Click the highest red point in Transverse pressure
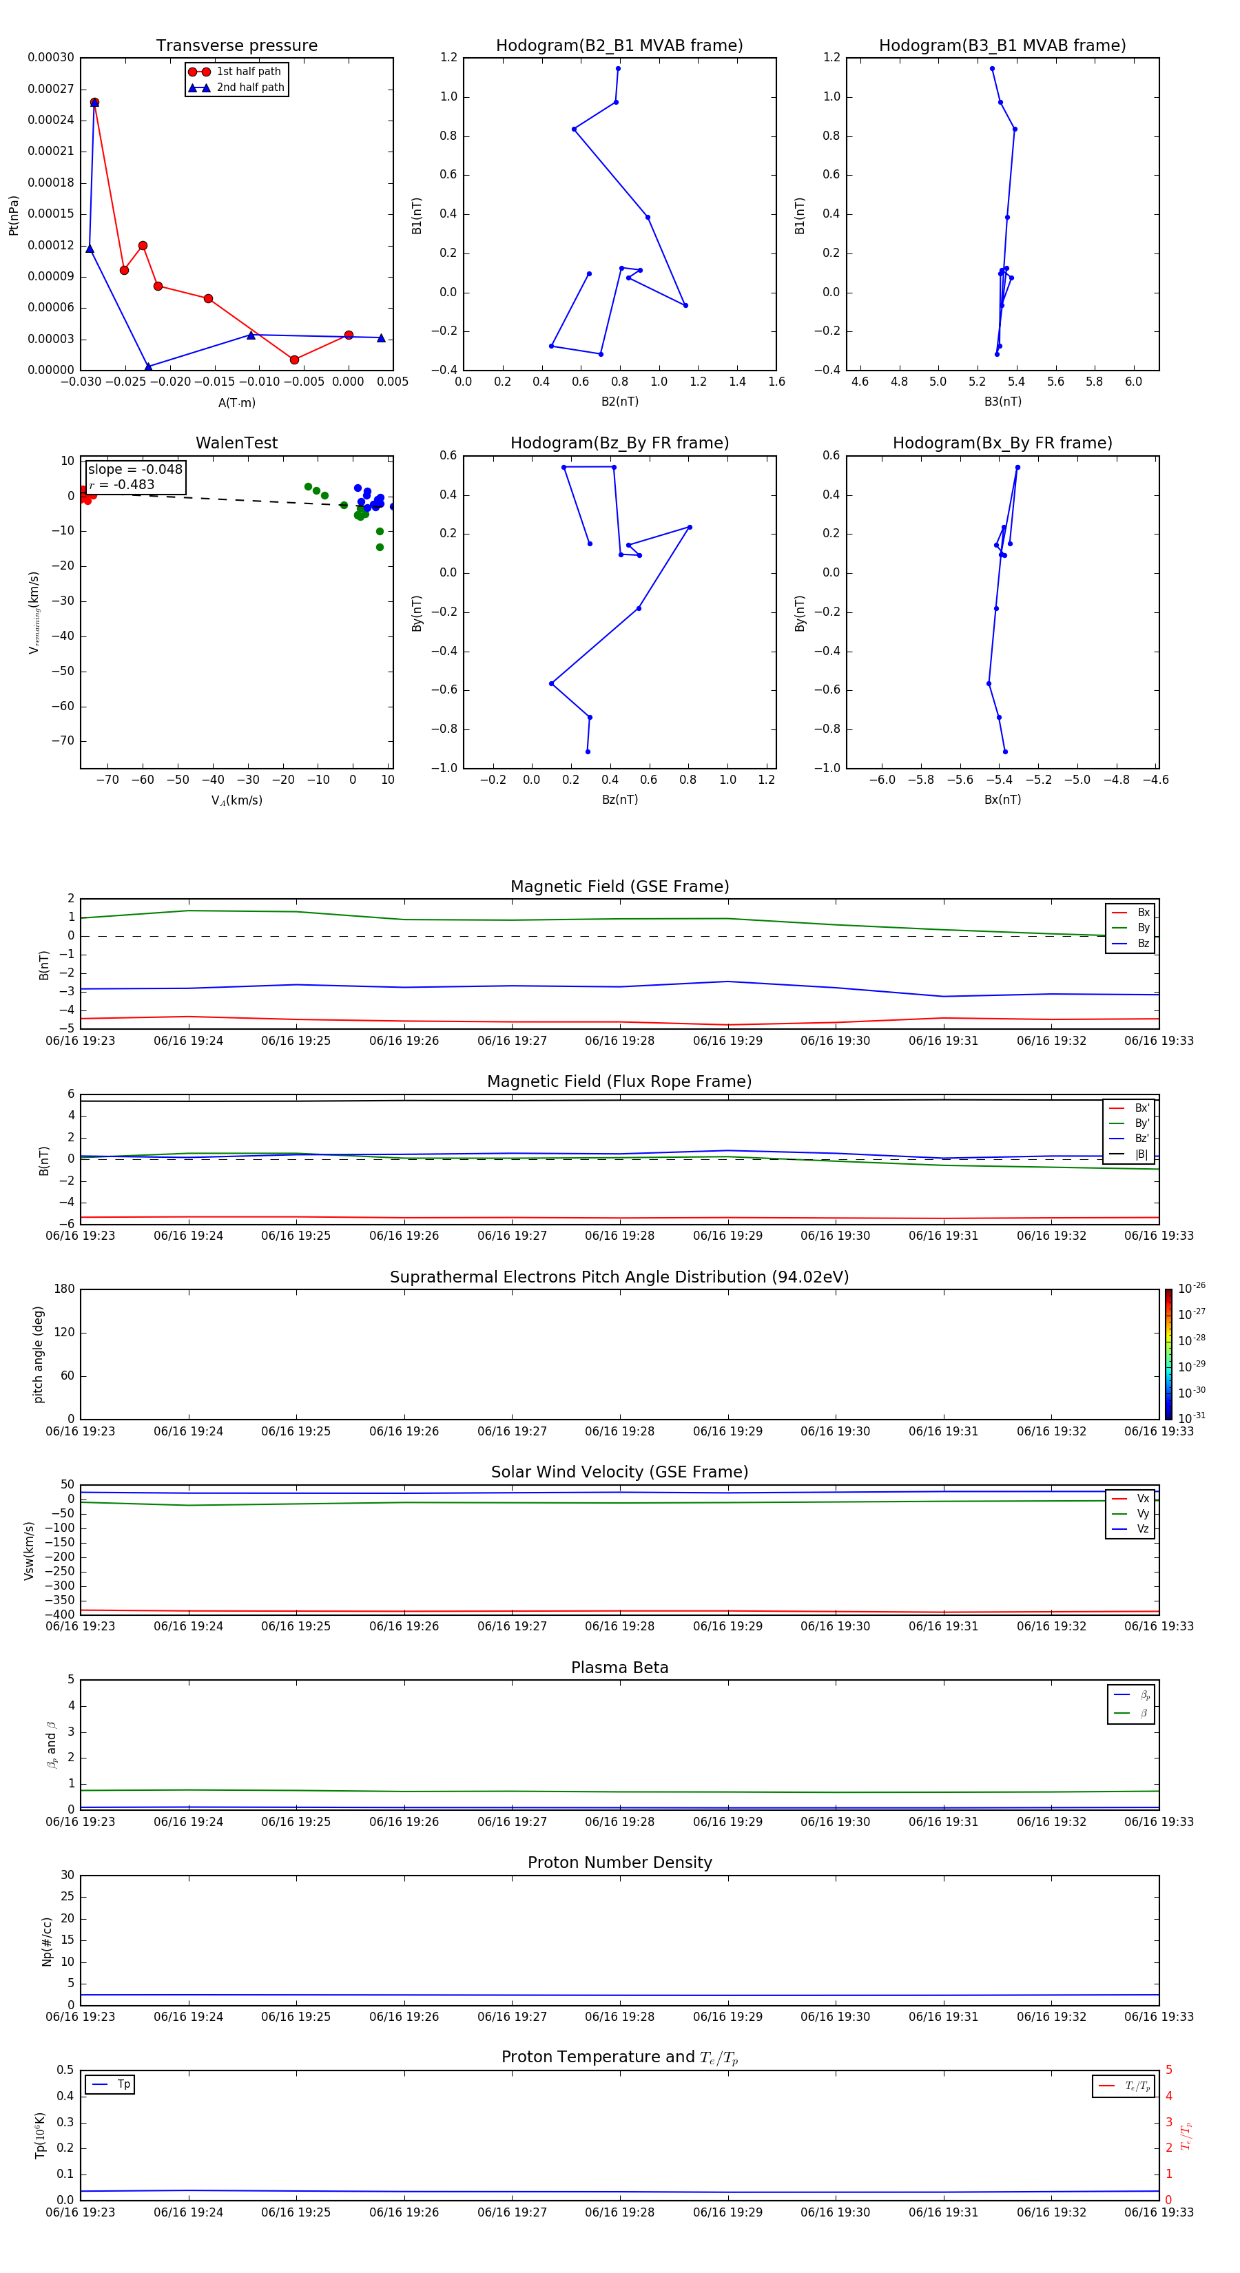 point(94,103)
